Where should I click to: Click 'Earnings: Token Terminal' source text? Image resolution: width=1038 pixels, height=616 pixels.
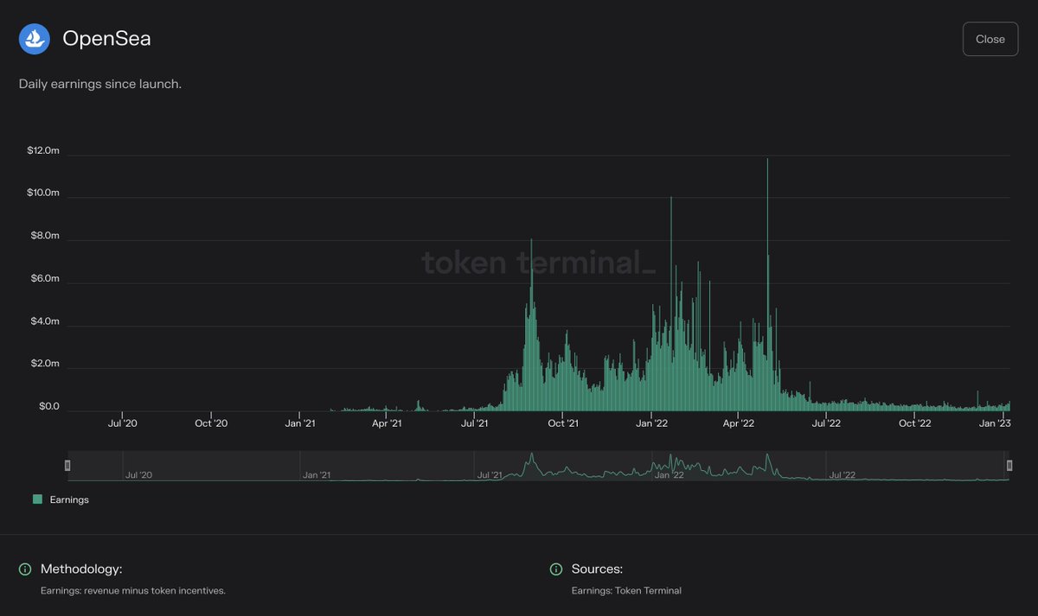(626, 591)
